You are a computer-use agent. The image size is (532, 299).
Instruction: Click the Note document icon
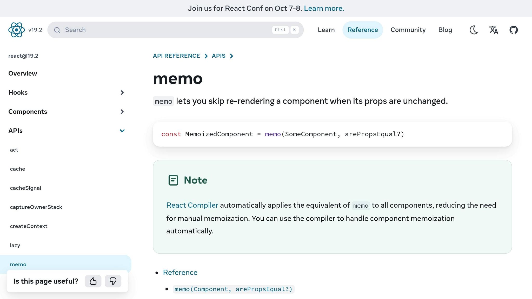(173, 180)
